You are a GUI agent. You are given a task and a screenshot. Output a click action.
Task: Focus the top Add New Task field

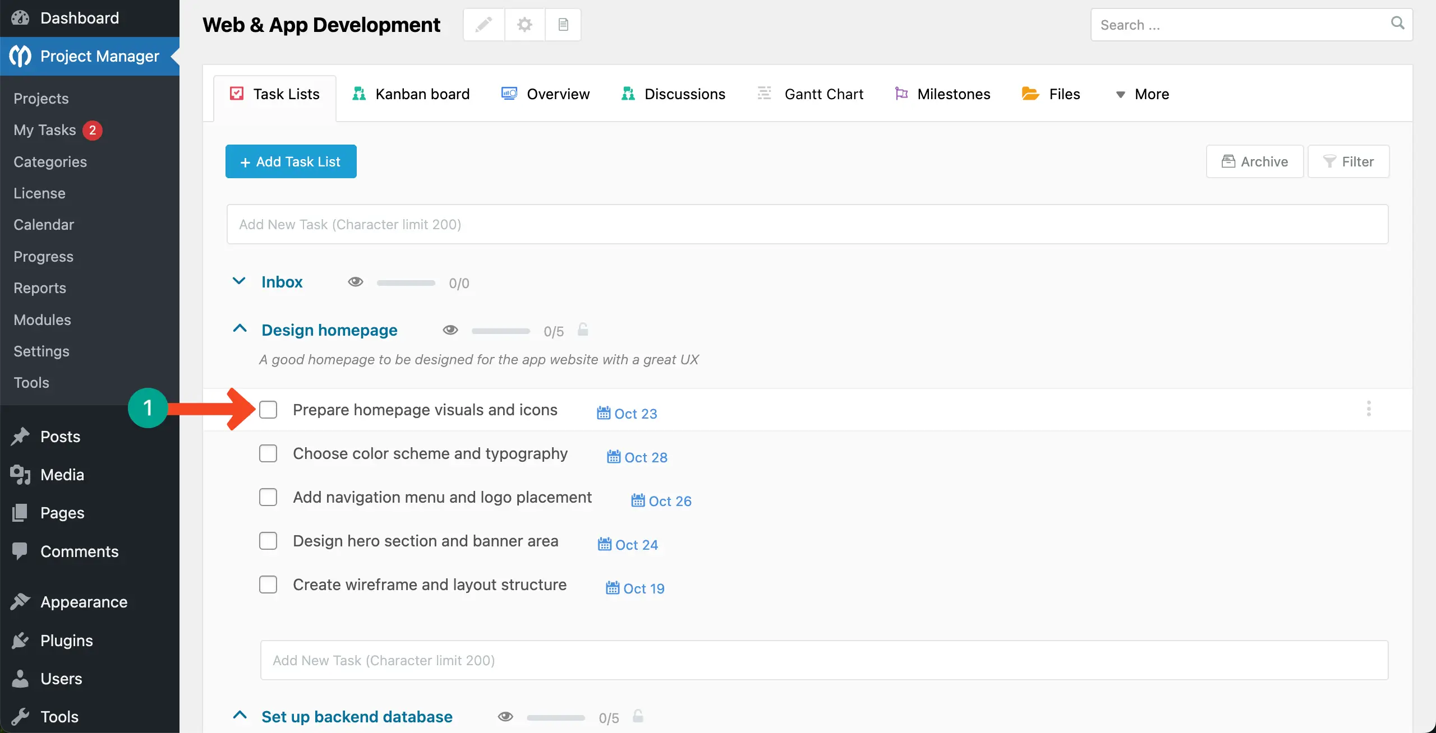(x=807, y=224)
